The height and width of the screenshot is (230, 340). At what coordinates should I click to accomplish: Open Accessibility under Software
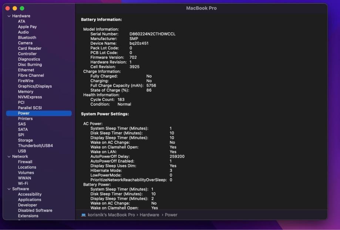coord(30,194)
